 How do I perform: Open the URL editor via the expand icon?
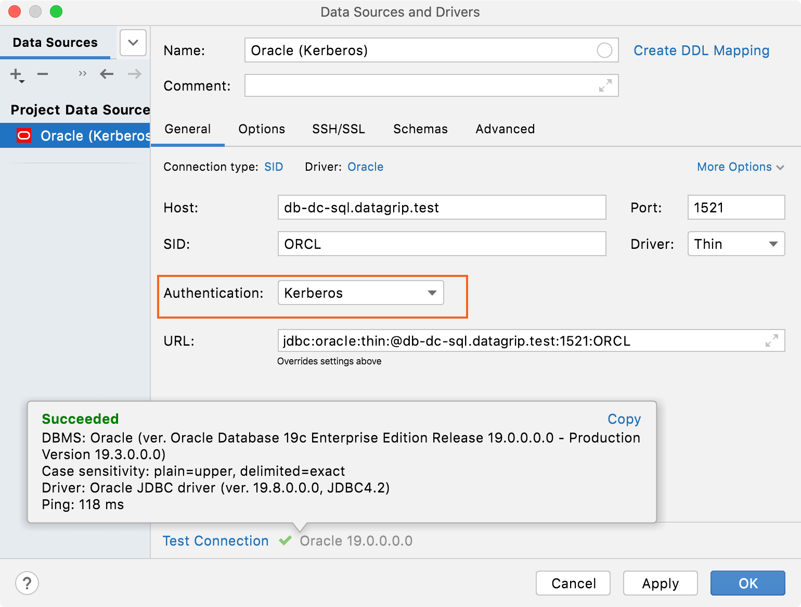771,341
